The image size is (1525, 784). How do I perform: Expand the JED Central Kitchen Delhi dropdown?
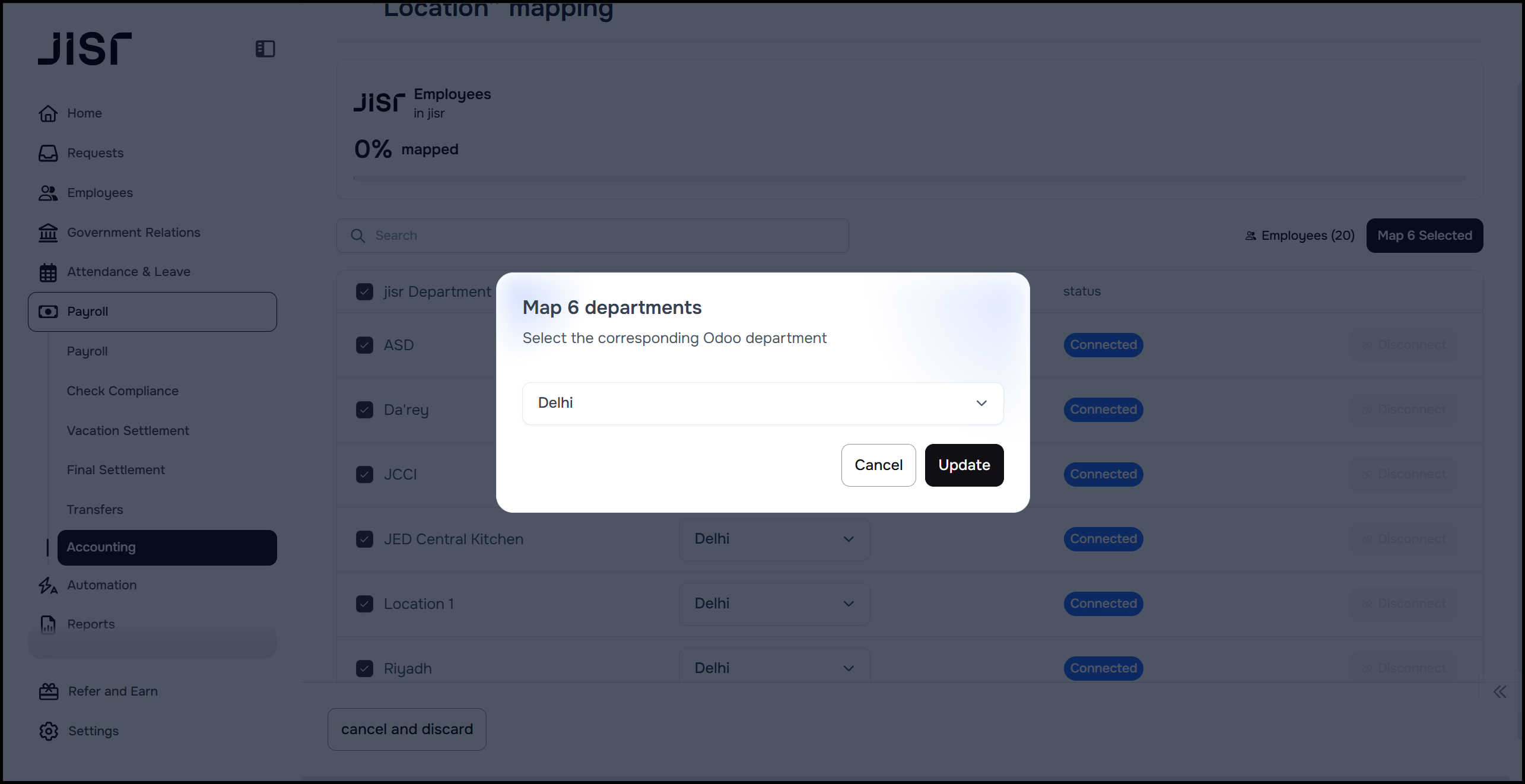pos(774,539)
